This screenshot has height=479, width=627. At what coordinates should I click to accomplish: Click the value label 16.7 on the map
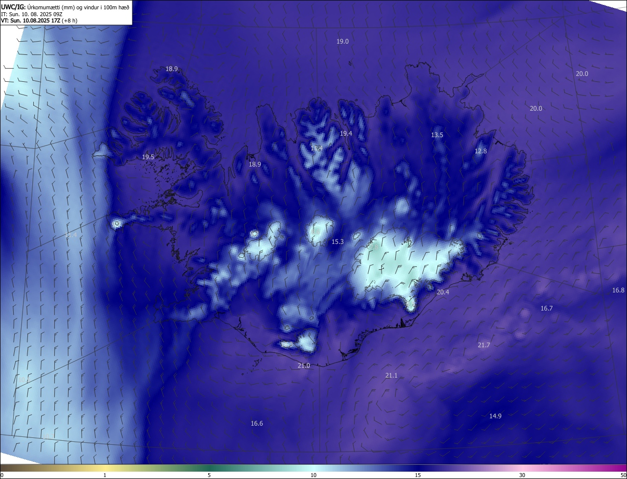[546, 308]
